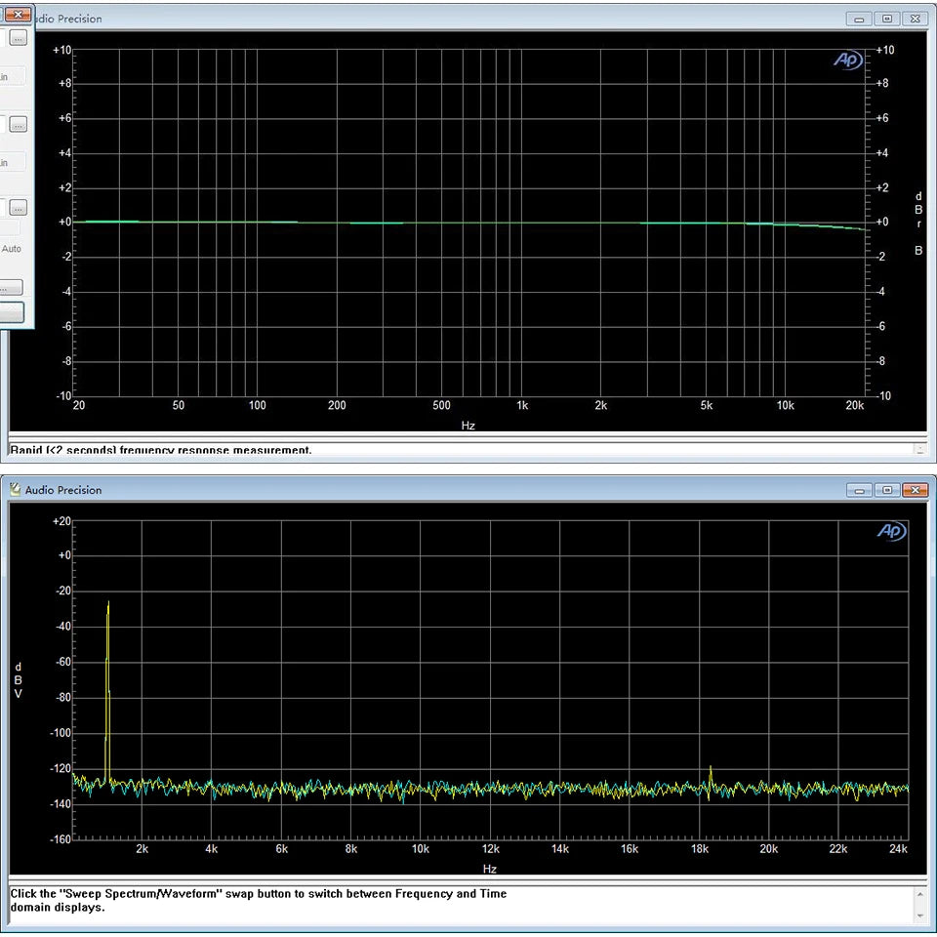Restore down the upper frequency response window

point(887,20)
